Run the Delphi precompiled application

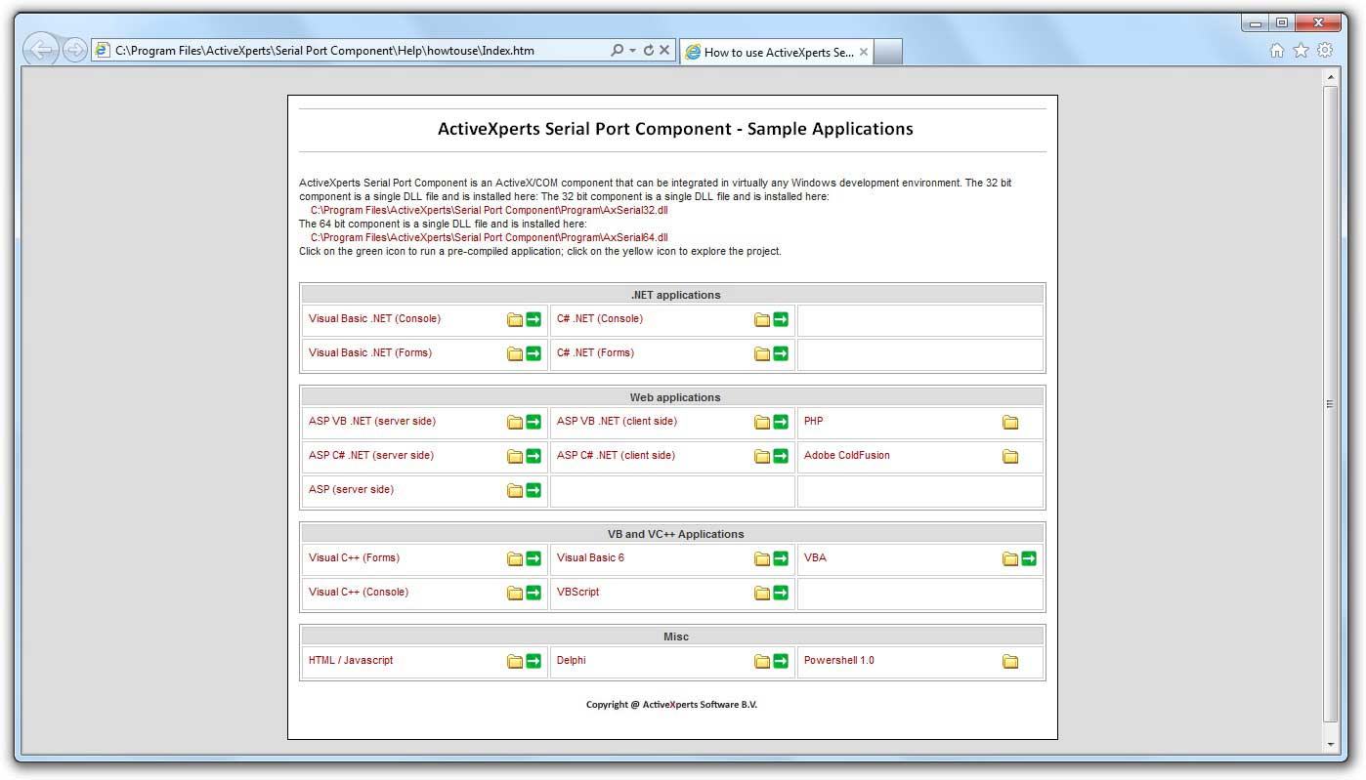781,661
